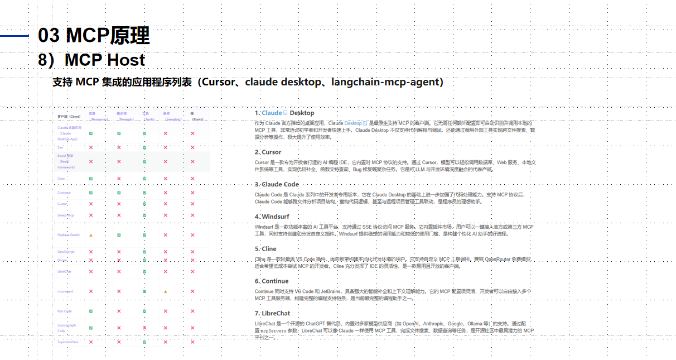
Task: Open the Cursor client link in table
Action: tap(62, 204)
